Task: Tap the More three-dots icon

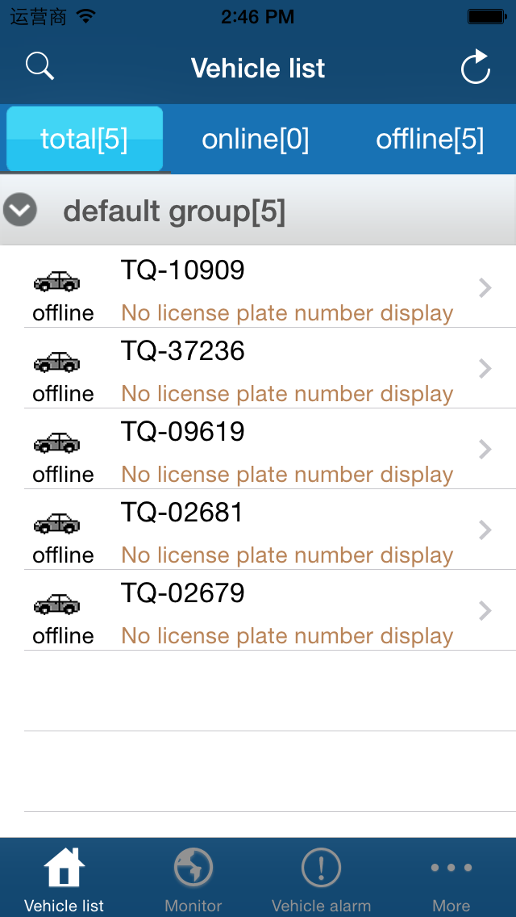Action: point(451,869)
